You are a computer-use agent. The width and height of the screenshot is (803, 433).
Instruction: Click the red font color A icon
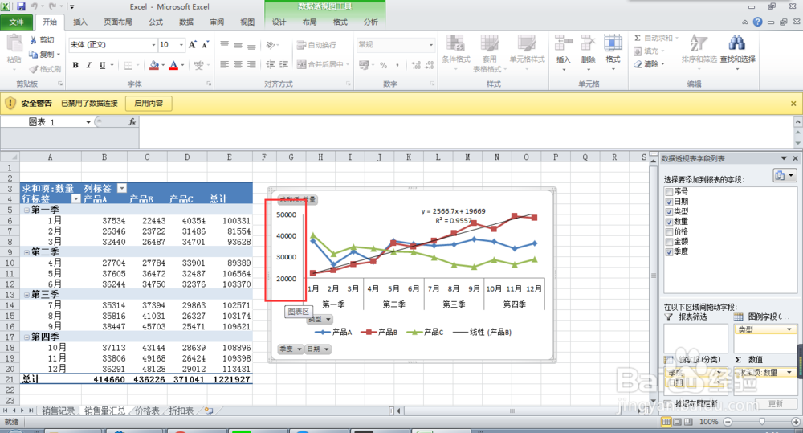(173, 65)
